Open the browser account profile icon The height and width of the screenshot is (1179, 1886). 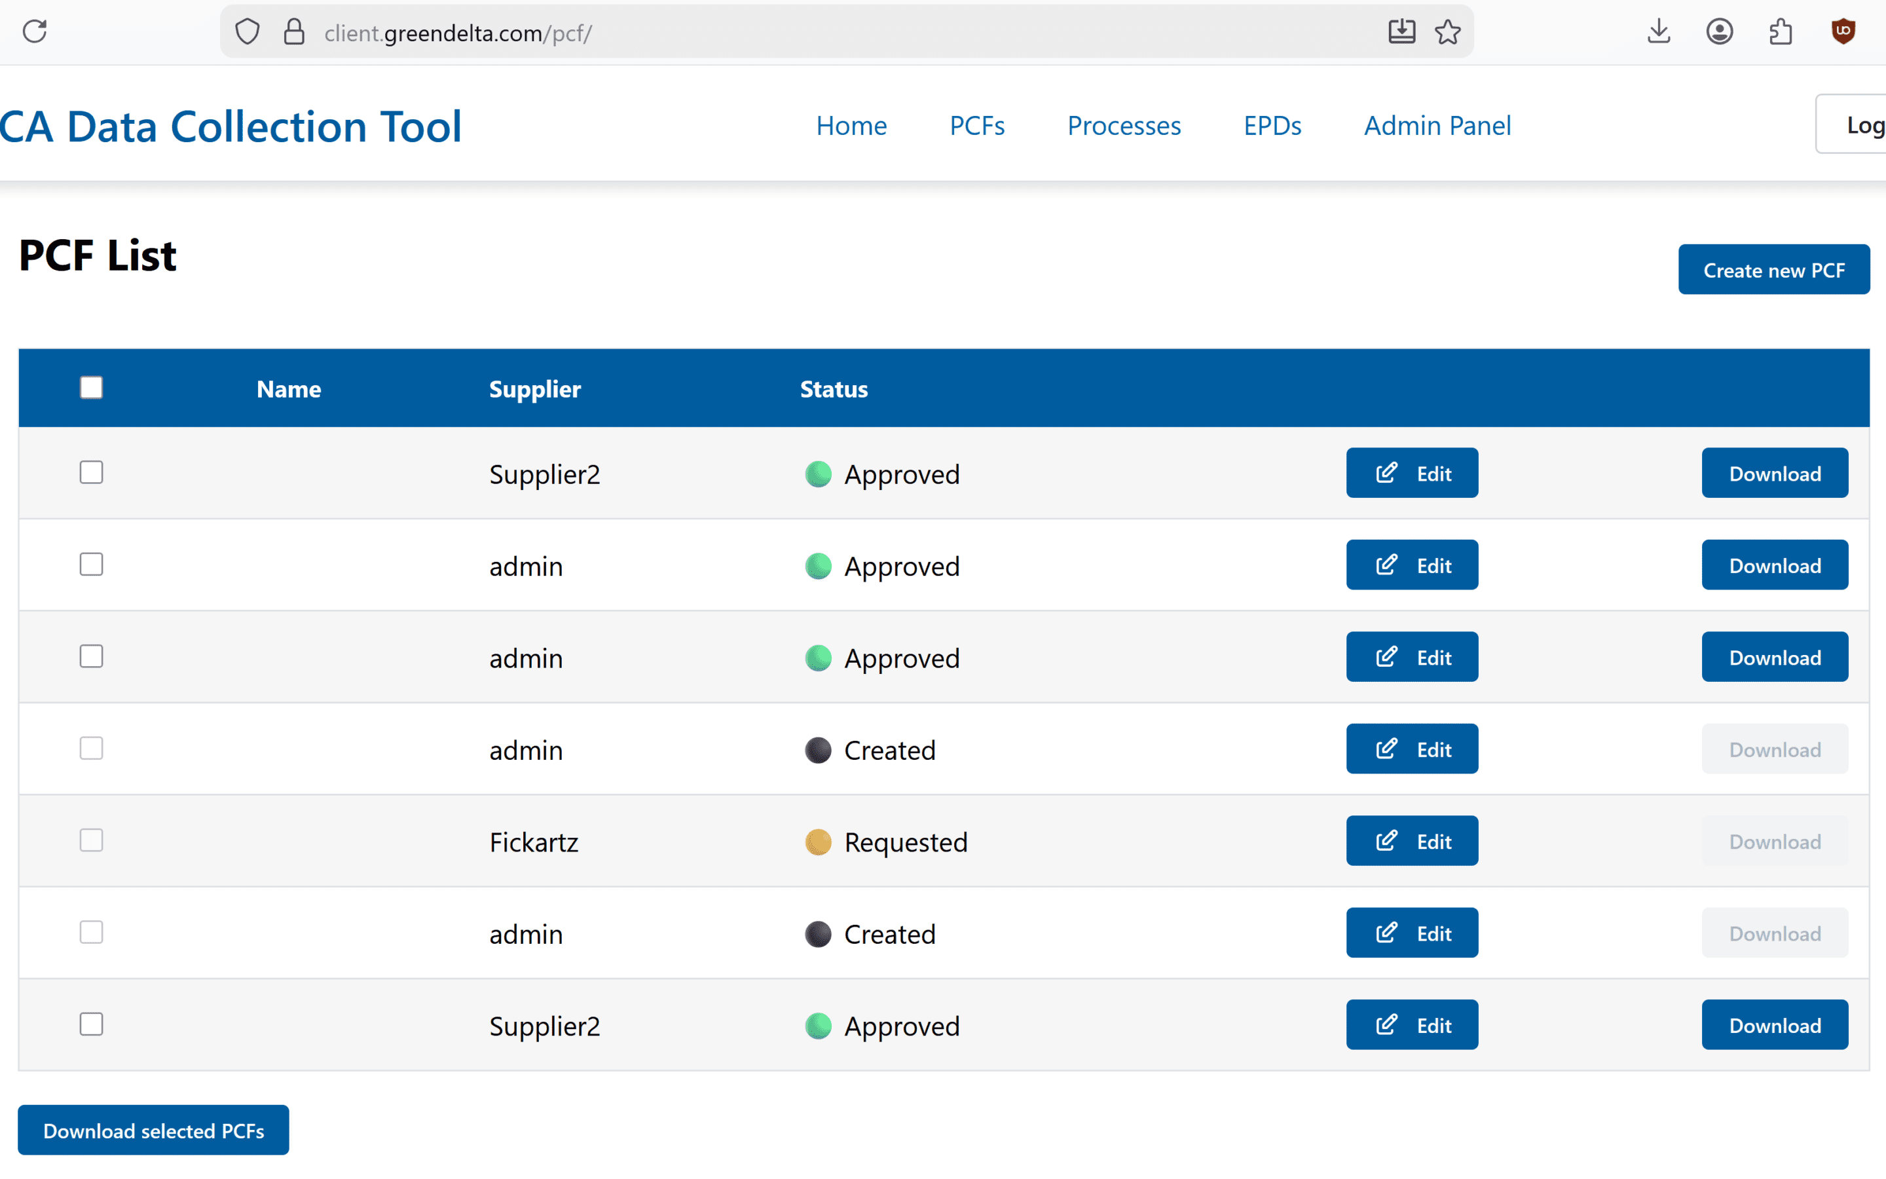pyautogui.click(x=1719, y=32)
